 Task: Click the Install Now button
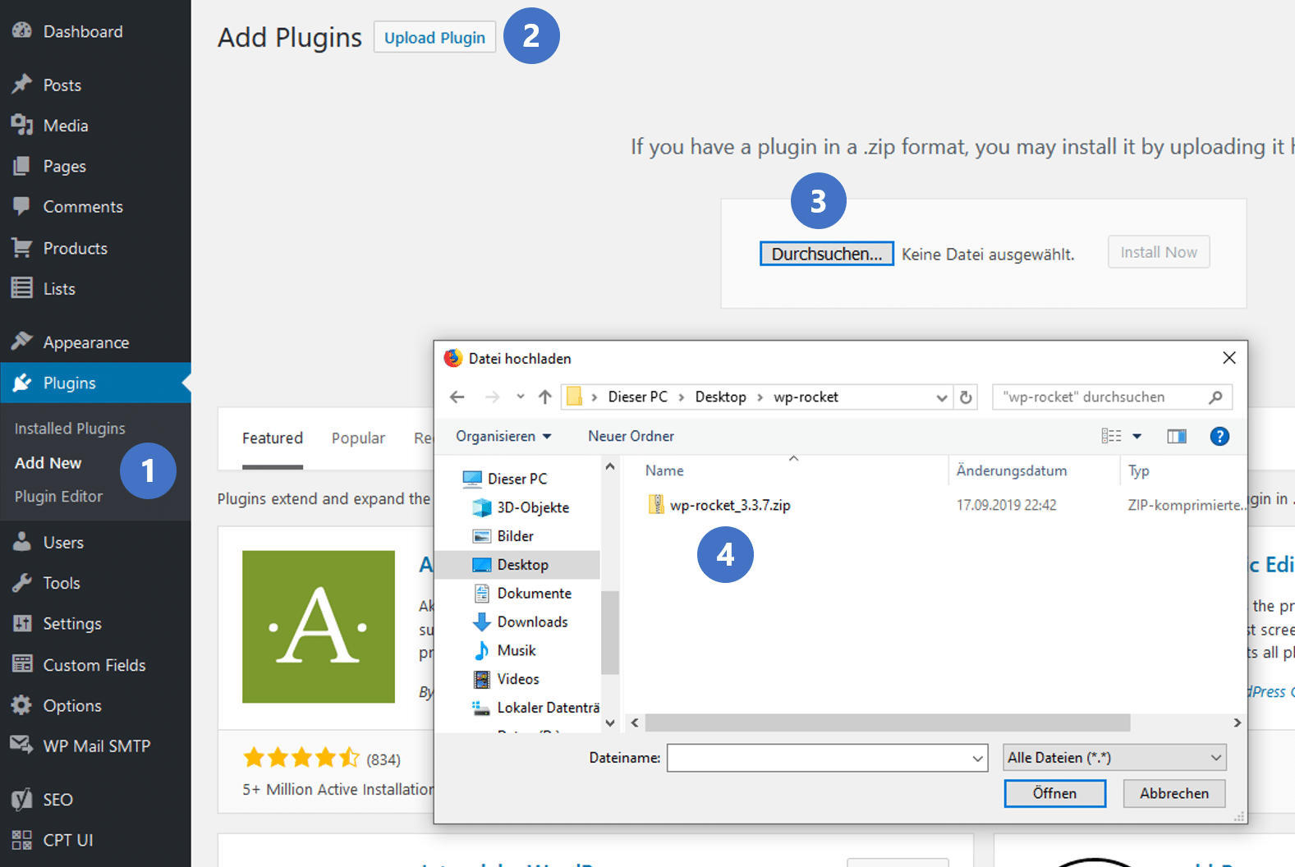point(1159,252)
